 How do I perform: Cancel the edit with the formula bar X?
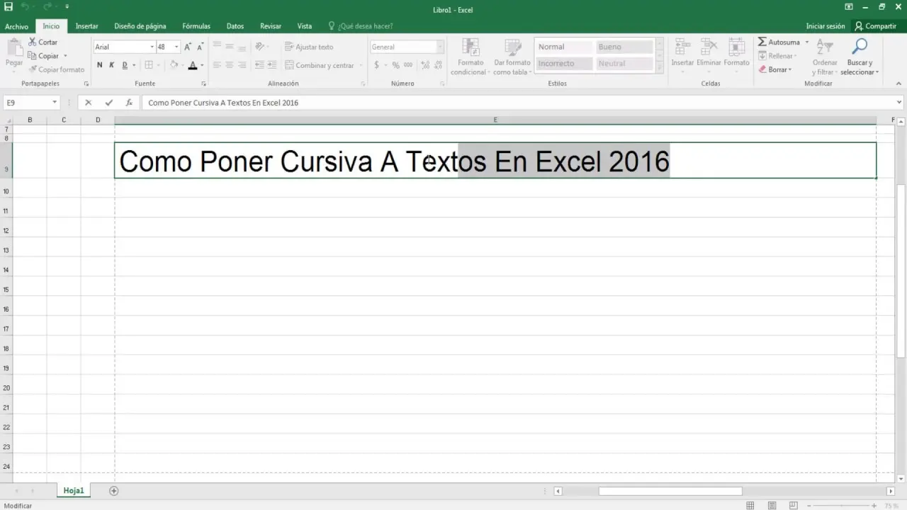89,103
